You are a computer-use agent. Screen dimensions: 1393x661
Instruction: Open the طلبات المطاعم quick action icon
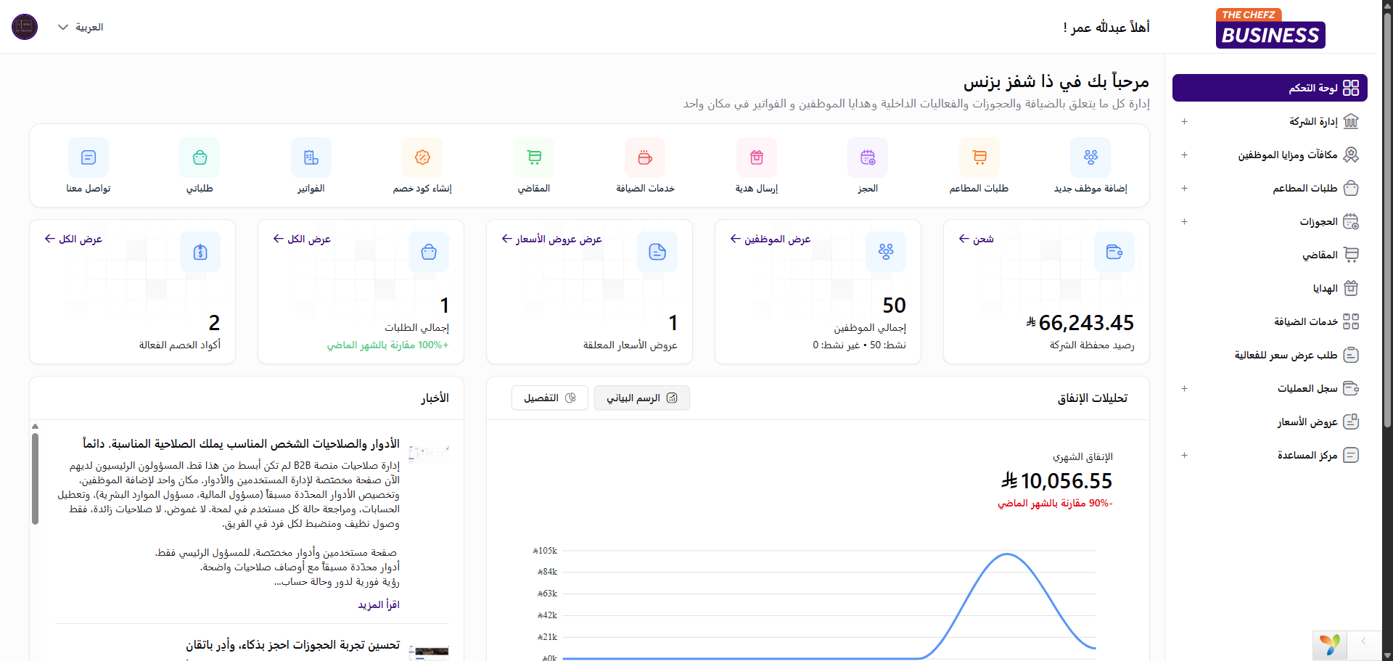(979, 157)
